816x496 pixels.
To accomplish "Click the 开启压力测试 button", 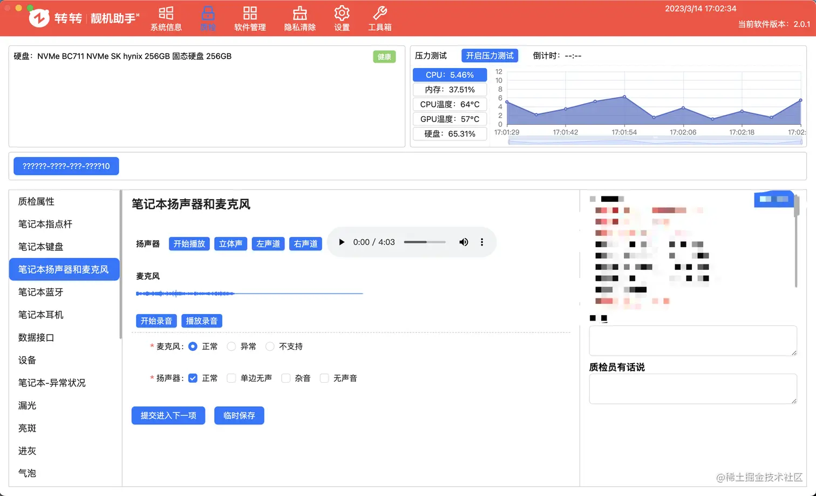I will pyautogui.click(x=489, y=55).
